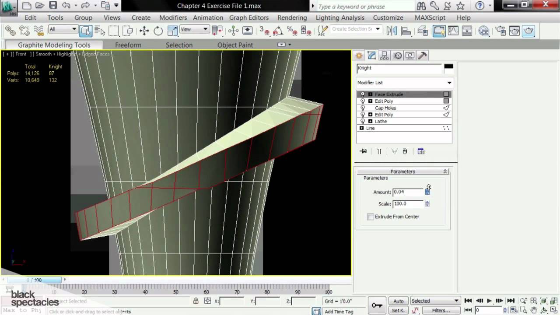The width and height of the screenshot is (560, 315).
Task: Click the time slider at 0/100
Action: pos(34,280)
